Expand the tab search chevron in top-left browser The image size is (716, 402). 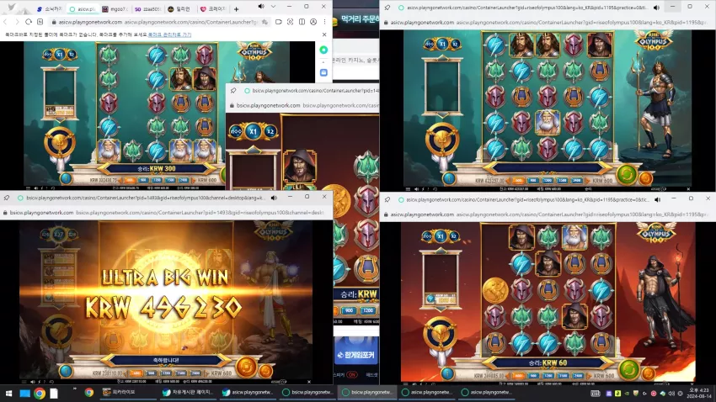pos(273,7)
